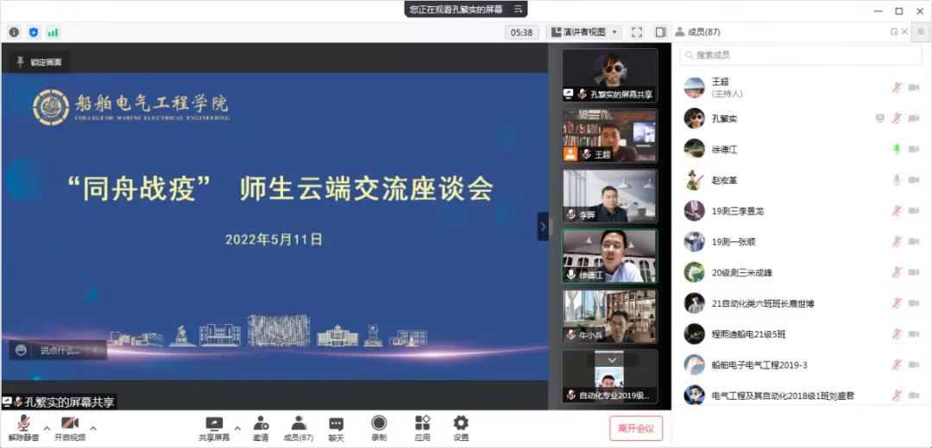Open the 应用 apps icon
The width and height of the screenshot is (932, 448).
point(422,426)
